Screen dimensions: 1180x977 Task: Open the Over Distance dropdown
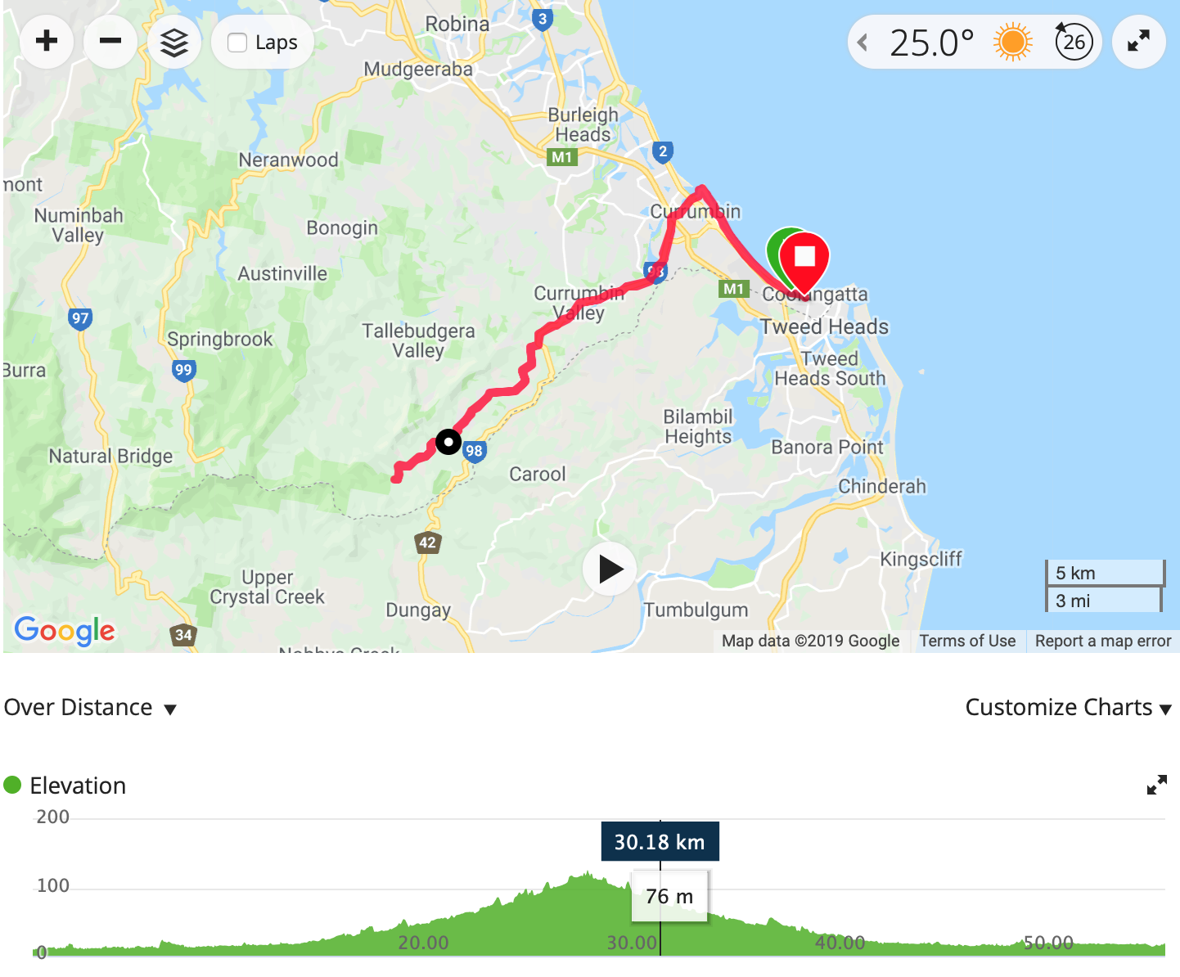click(90, 708)
